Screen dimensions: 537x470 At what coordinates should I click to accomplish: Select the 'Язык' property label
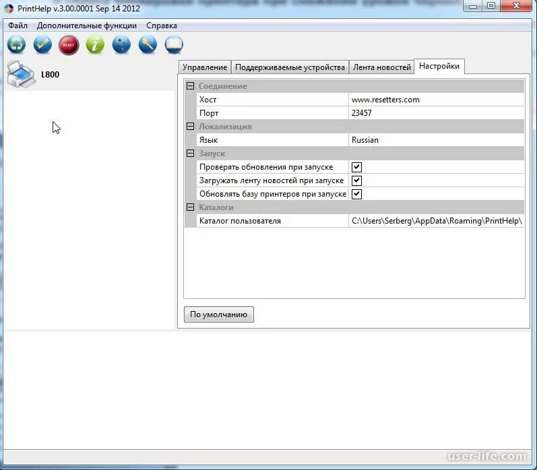208,140
